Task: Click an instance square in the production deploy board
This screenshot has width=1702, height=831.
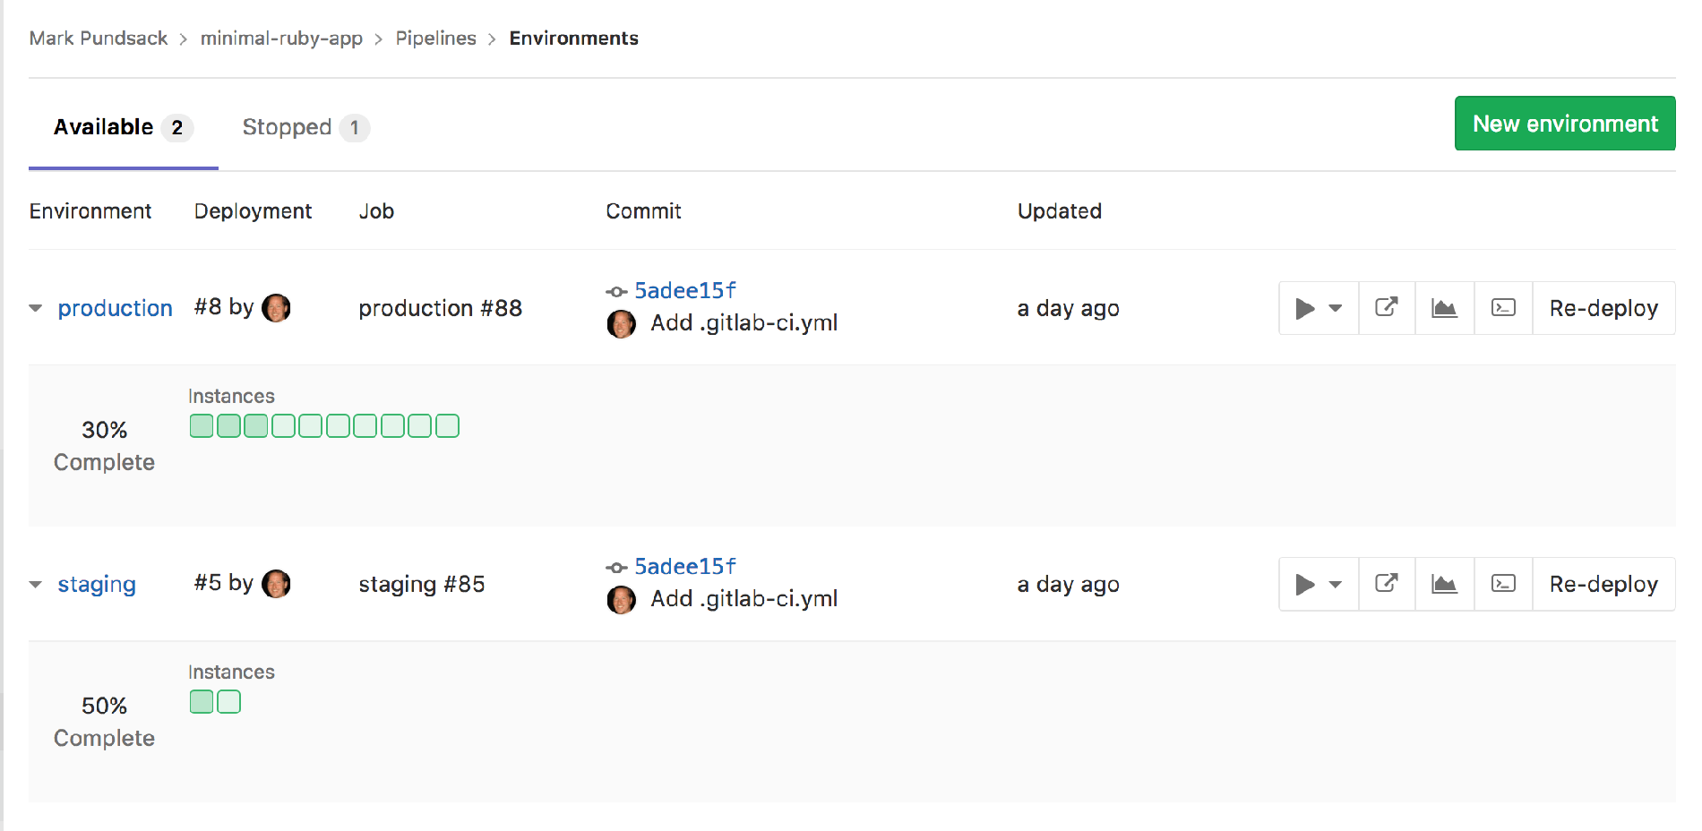Action: (201, 425)
